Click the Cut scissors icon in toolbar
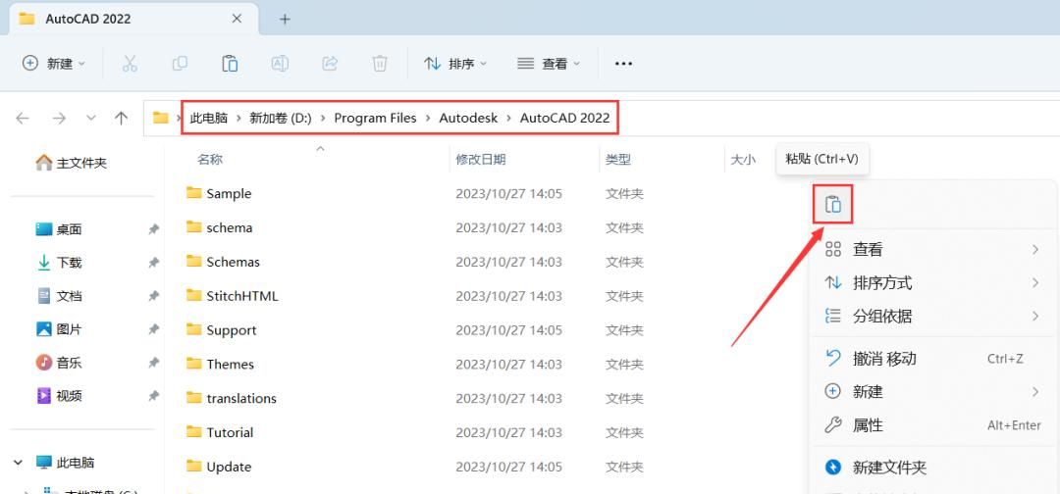This screenshot has height=494, width=1060. click(x=130, y=64)
